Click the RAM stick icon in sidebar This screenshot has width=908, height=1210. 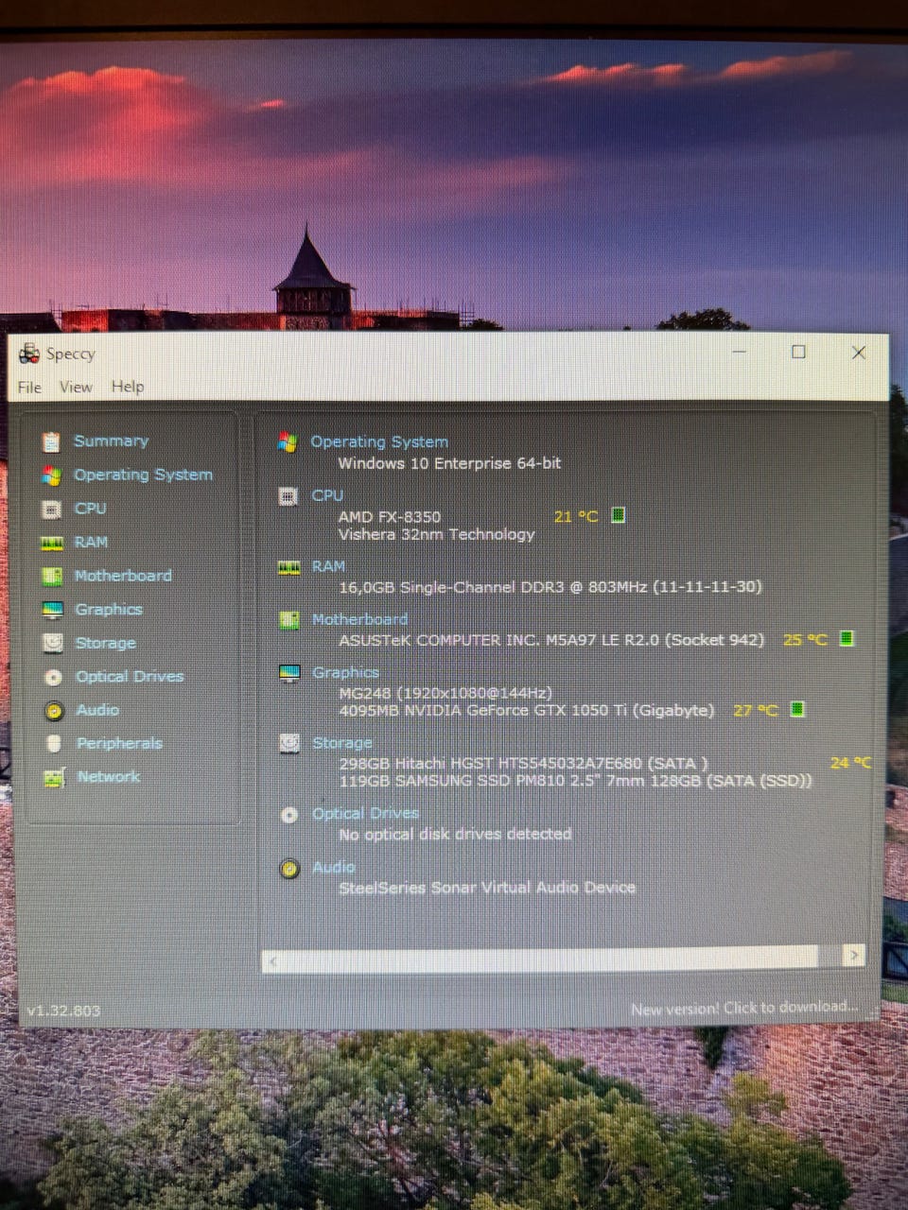tap(52, 543)
